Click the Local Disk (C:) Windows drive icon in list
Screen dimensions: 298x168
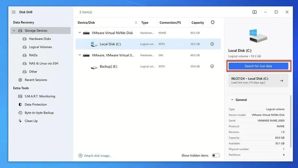94,44
